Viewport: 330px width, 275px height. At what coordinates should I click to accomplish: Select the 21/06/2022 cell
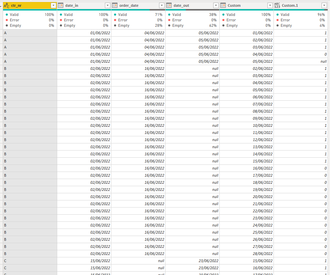[246, 204]
